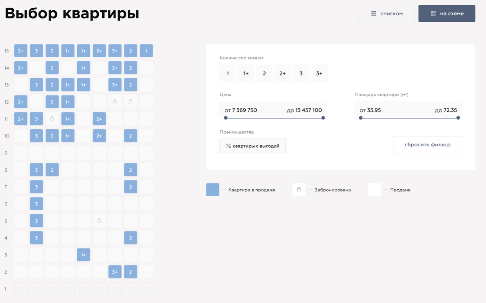Click the reserved lock apartment on floor 11

point(52,119)
